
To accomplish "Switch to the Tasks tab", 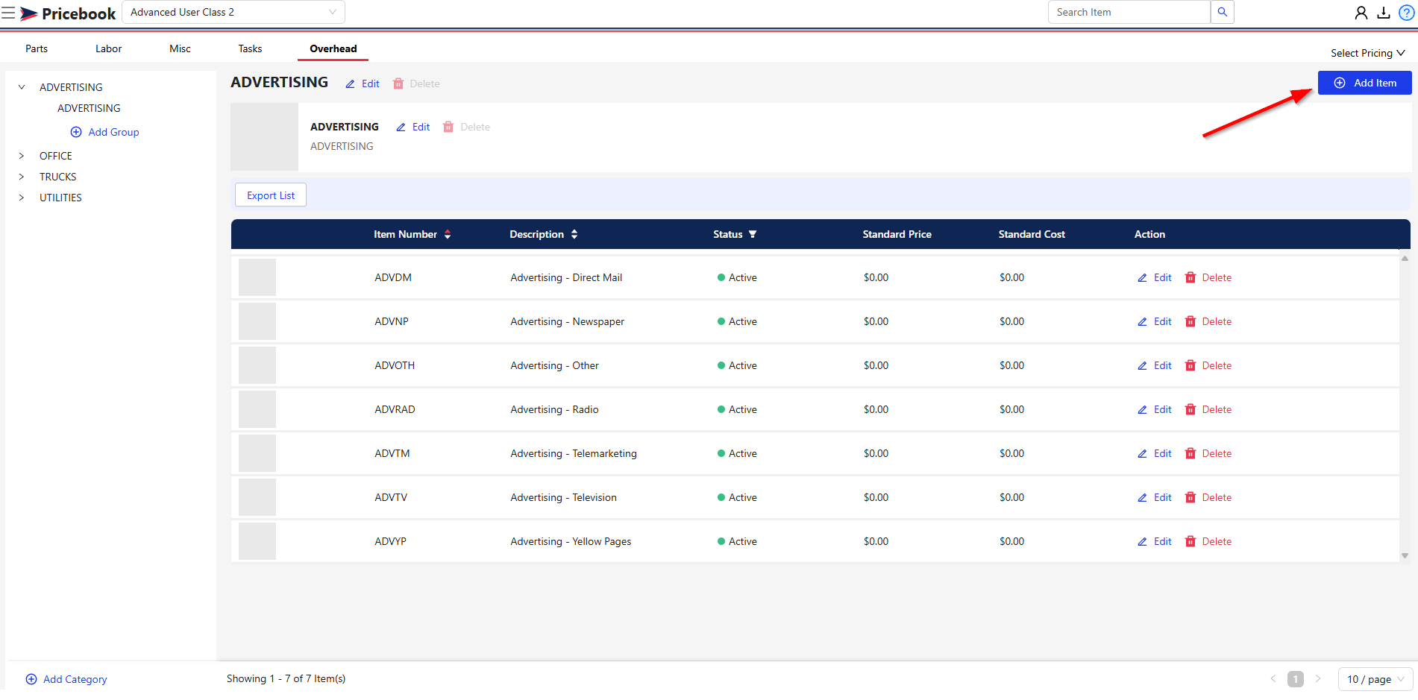I will pyautogui.click(x=250, y=48).
